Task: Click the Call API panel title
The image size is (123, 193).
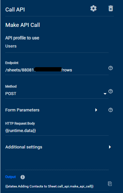Action: [15, 10]
